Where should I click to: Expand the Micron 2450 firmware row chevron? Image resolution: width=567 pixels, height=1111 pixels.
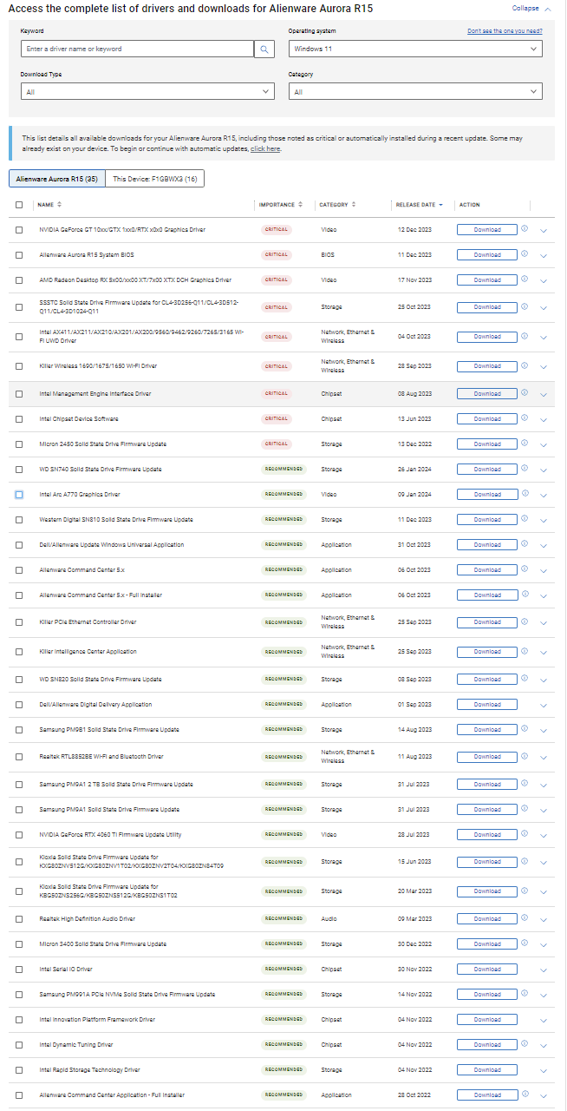544,444
